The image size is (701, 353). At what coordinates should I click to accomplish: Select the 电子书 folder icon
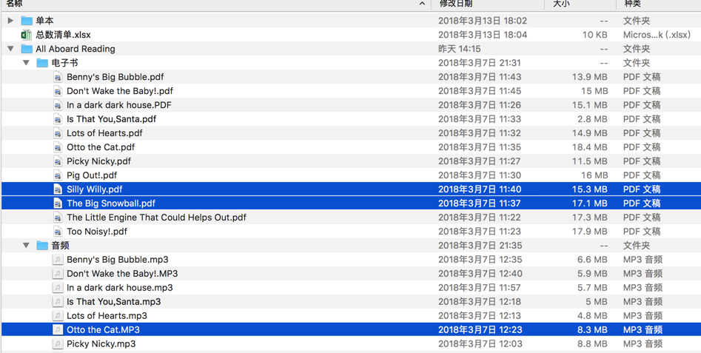pos(42,63)
